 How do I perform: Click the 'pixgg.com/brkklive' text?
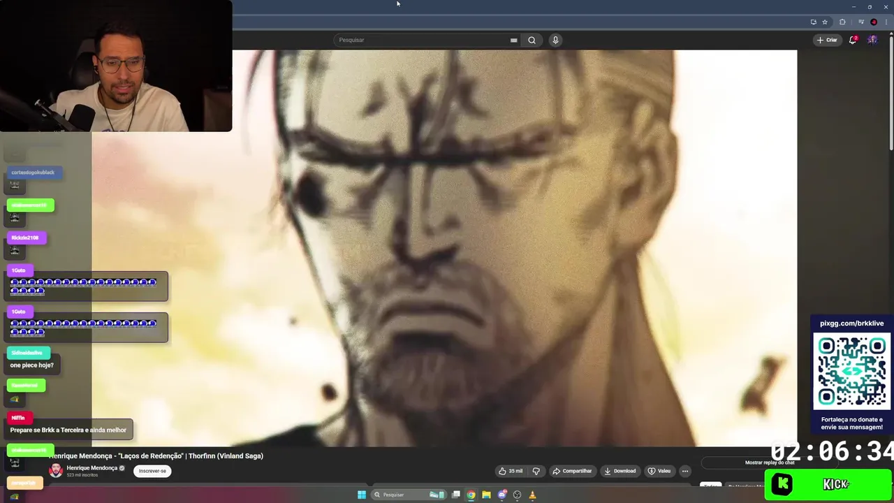point(851,323)
